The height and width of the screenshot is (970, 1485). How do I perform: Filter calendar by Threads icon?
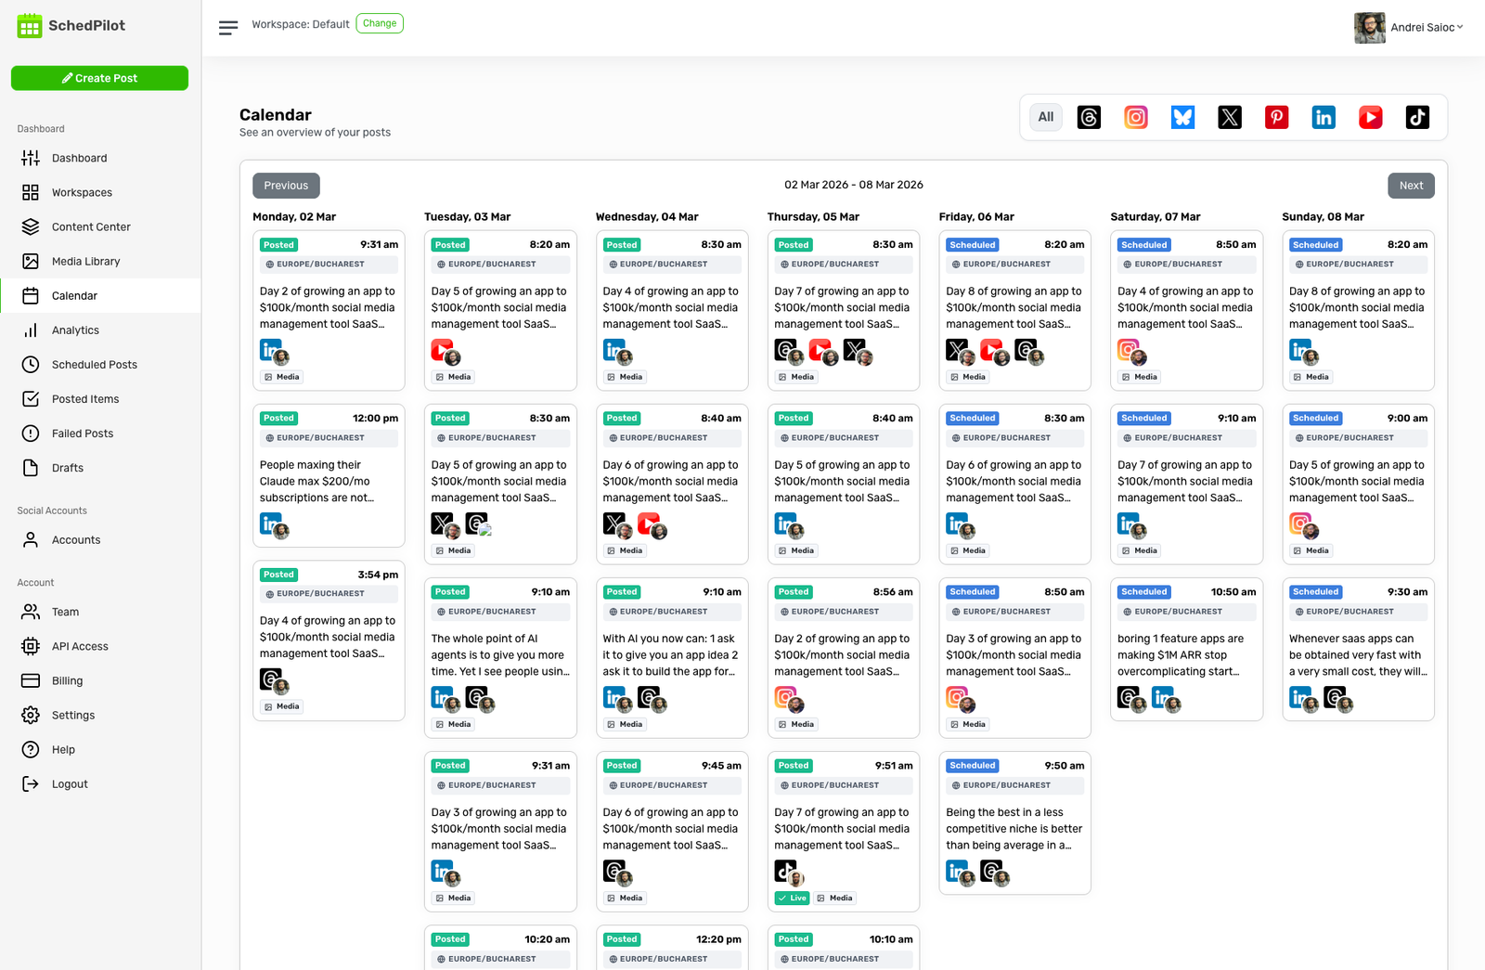point(1089,117)
